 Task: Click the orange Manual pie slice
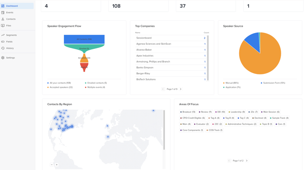click(262, 58)
